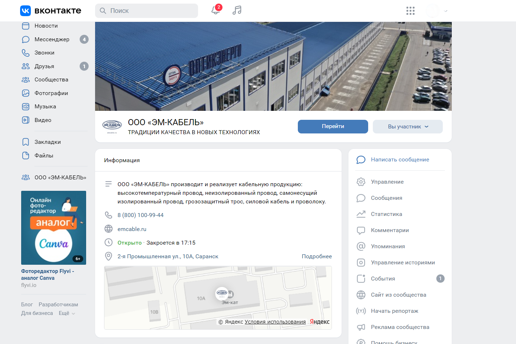The image size is (516, 344).
Task: Click the Видео sidebar icon
Action: tap(25, 120)
